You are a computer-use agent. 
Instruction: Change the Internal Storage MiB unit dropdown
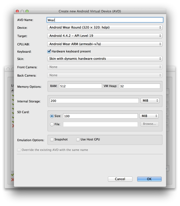[150, 101]
